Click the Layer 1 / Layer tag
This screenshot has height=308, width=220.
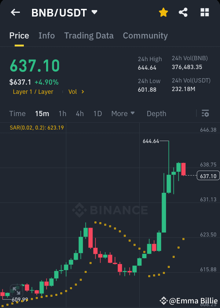pos(33,92)
